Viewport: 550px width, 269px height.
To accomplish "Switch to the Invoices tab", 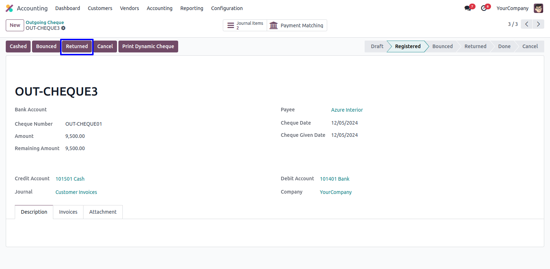I will point(68,212).
